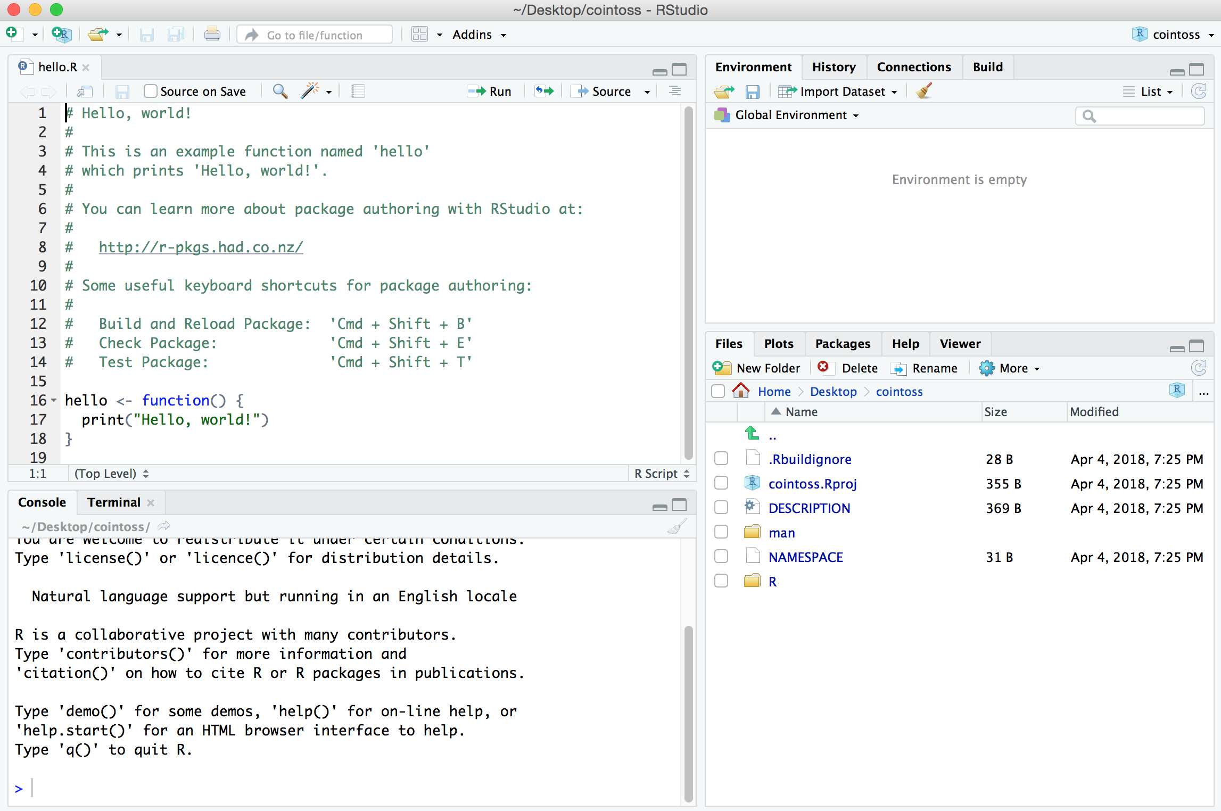
Task: Refresh the Files pane listing
Action: [x=1199, y=368]
